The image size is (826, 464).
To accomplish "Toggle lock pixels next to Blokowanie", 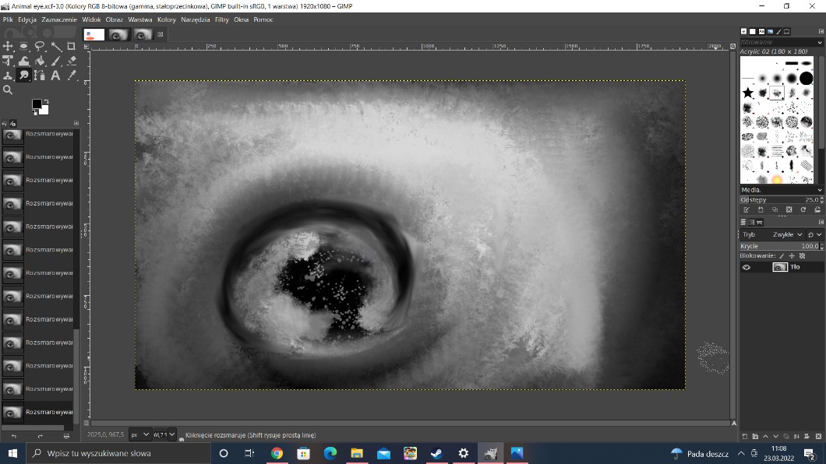I will pos(782,255).
